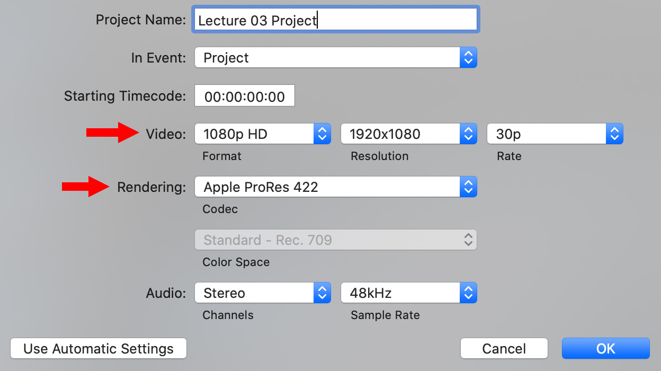The width and height of the screenshot is (661, 371).
Task: Click the blue chevron on the 30p rate popup
Action: tap(614, 134)
